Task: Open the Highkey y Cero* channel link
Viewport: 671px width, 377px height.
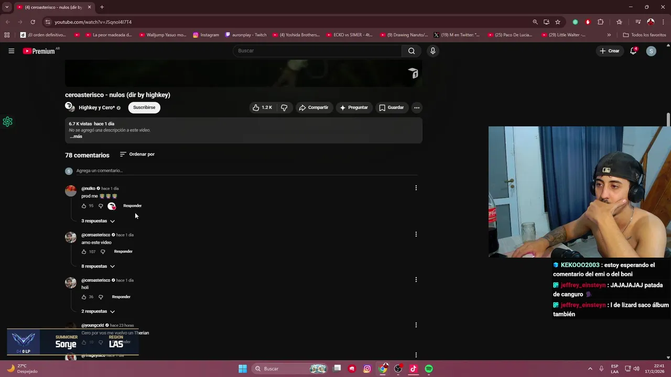Action: click(x=96, y=108)
